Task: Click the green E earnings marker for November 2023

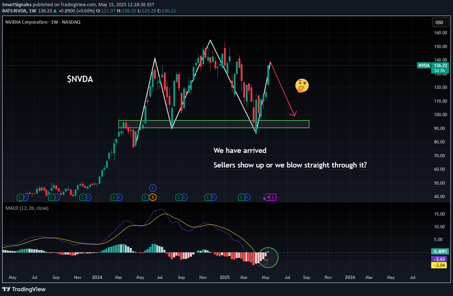Action: [x=83, y=197]
